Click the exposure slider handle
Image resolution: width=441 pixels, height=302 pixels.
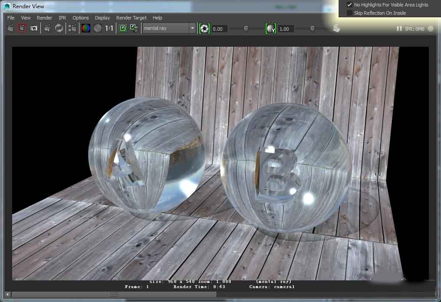point(246,29)
